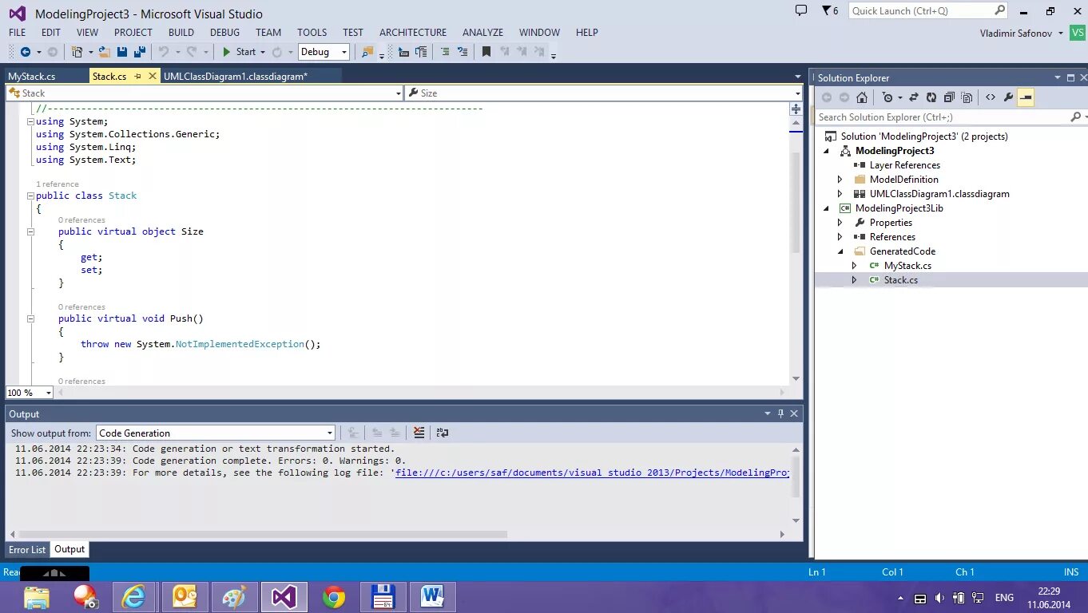Click the ENG language indicator
1088x613 pixels.
pyautogui.click(x=1004, y=598)
